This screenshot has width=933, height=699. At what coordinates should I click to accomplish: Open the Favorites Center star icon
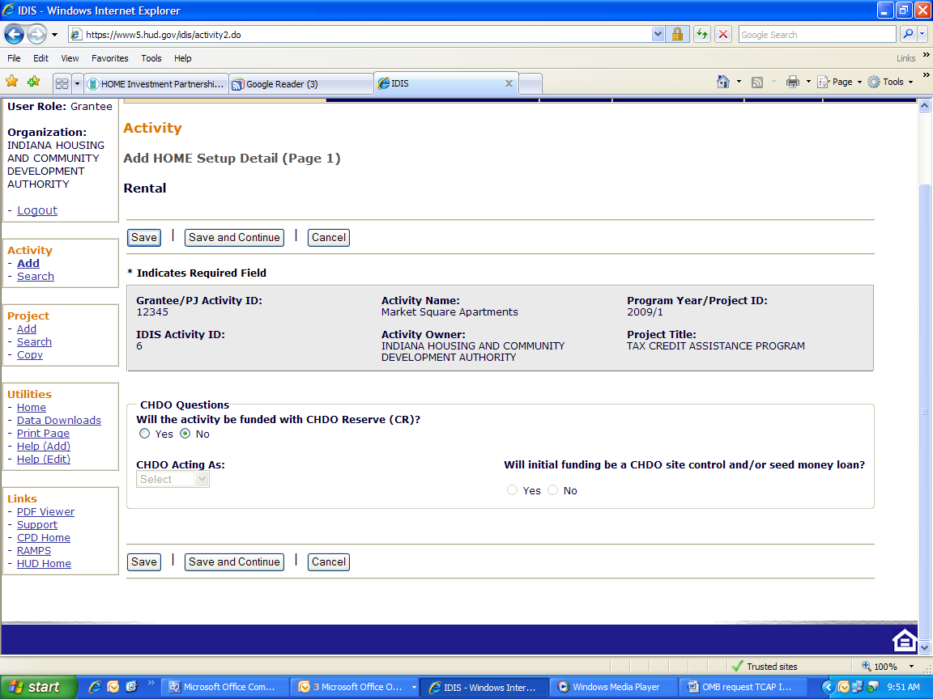coord(12,82)
